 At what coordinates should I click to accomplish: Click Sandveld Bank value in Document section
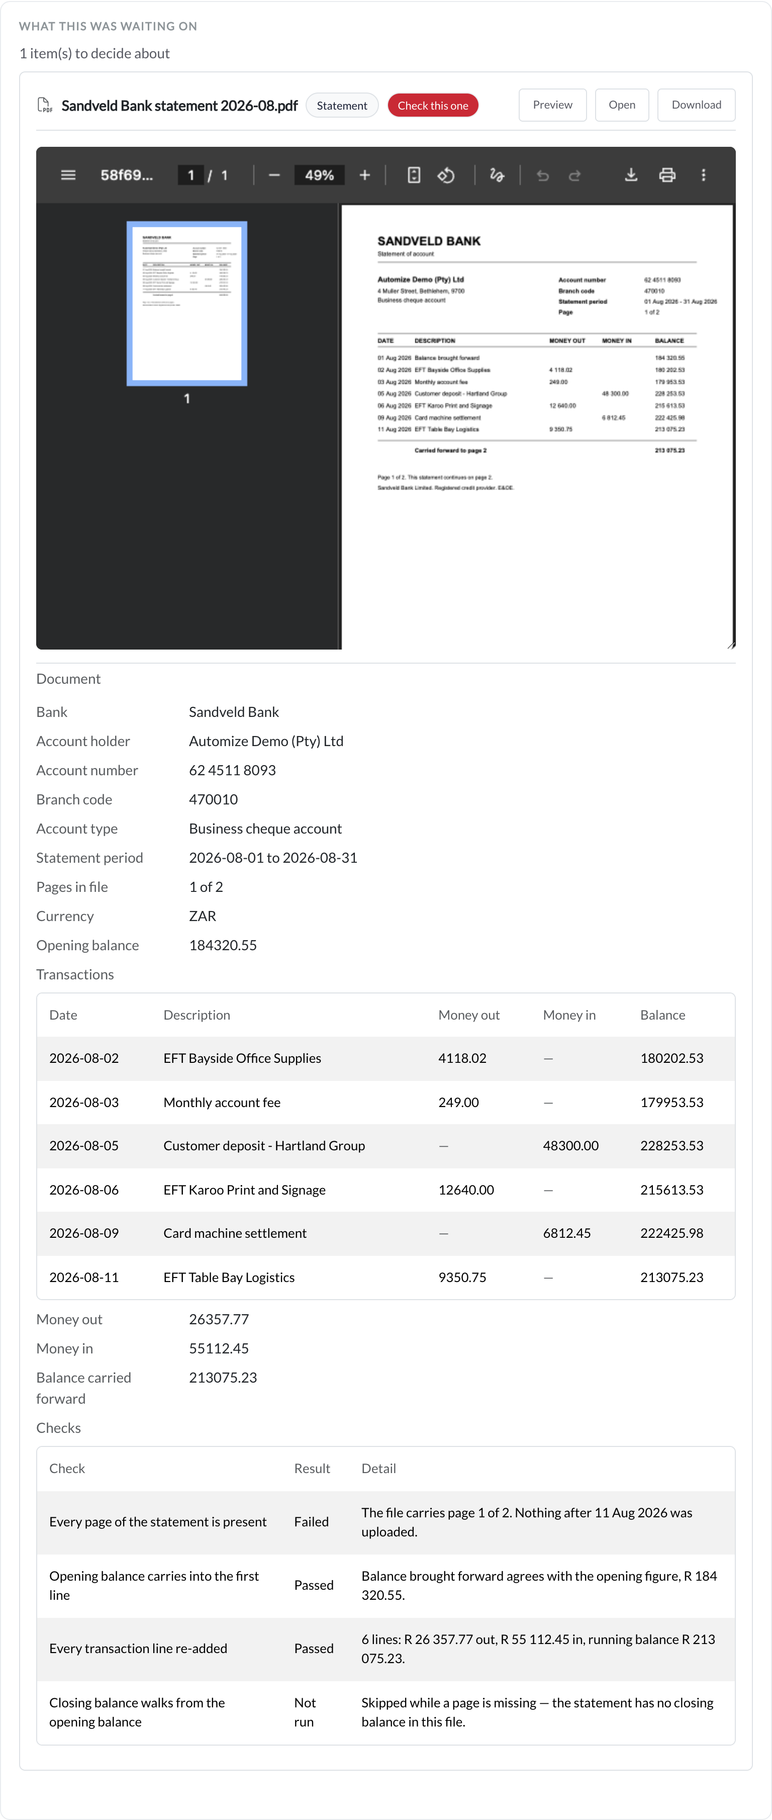coord(234,712)
